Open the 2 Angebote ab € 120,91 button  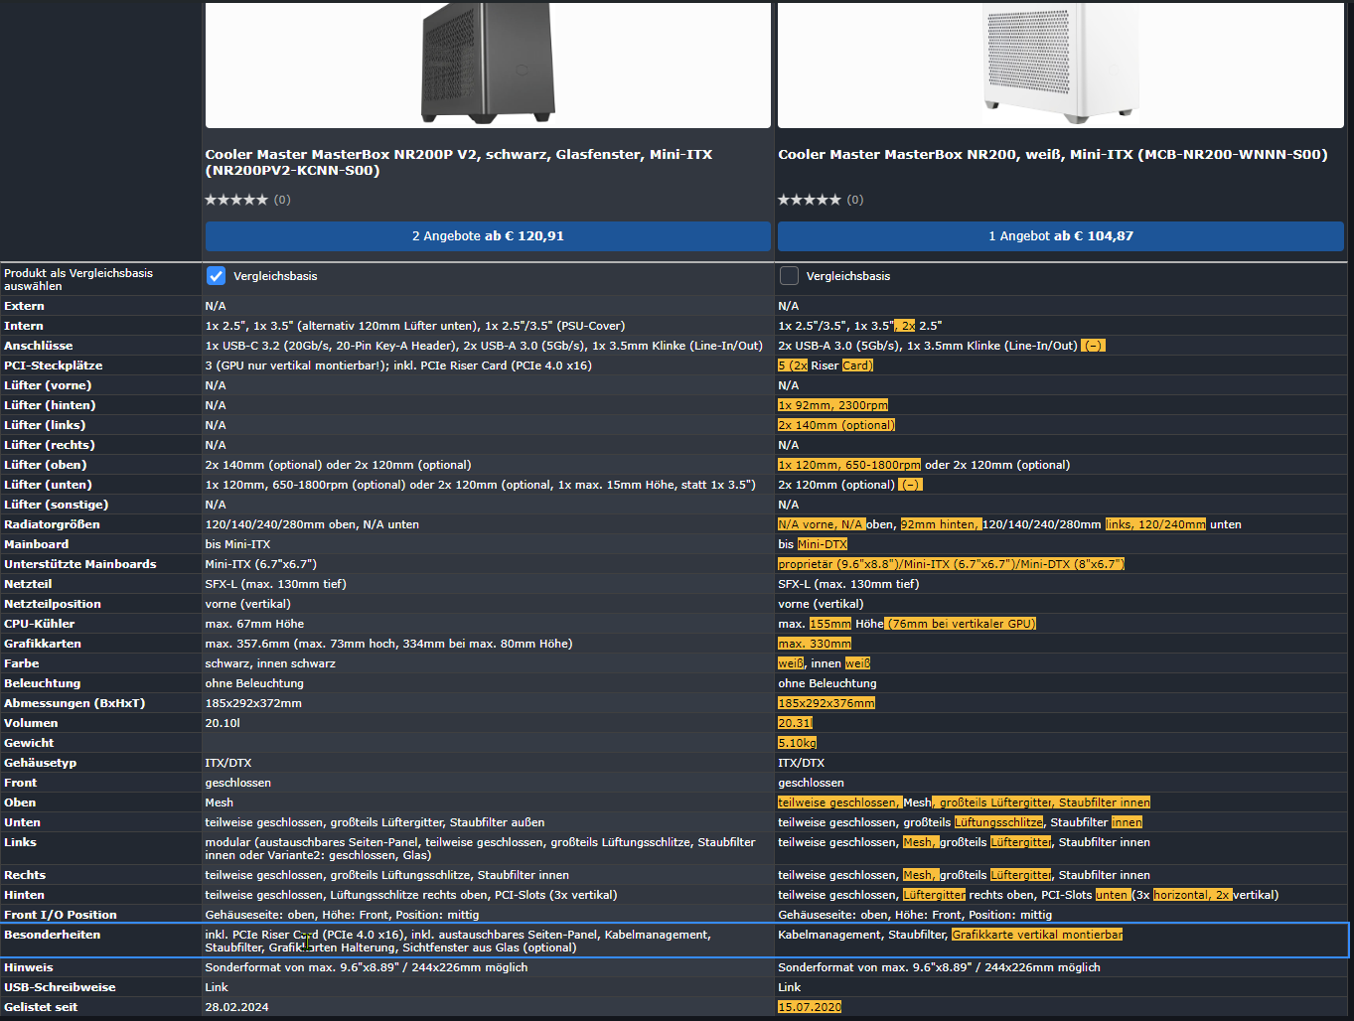tap(488, 236)
